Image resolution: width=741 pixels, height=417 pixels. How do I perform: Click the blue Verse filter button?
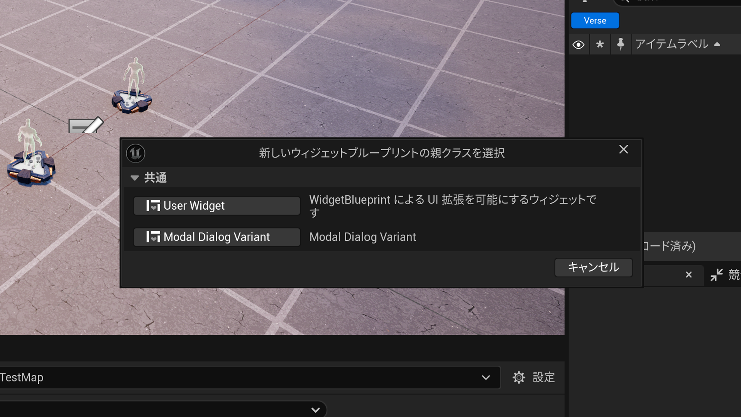pyautogui.click(x=595, y=20)
